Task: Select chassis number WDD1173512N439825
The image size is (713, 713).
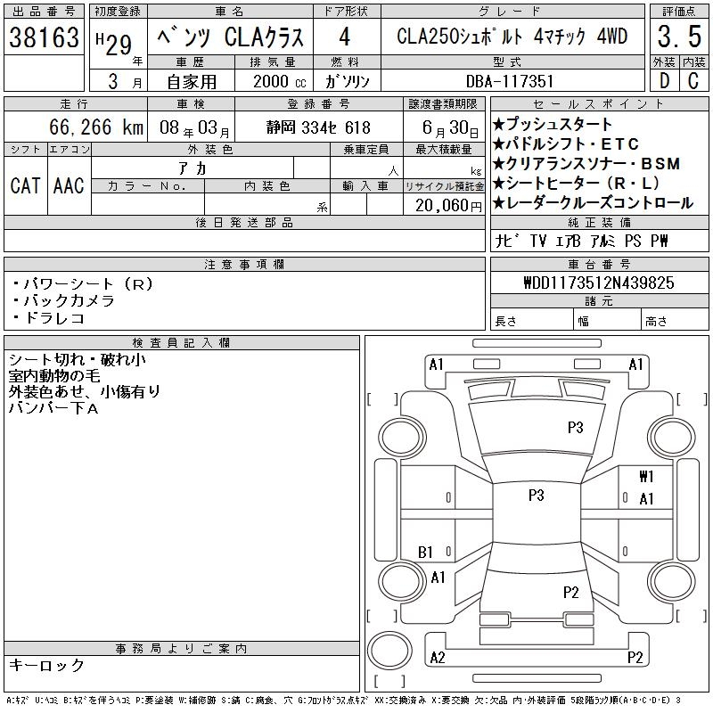Action: click(599, 283)
